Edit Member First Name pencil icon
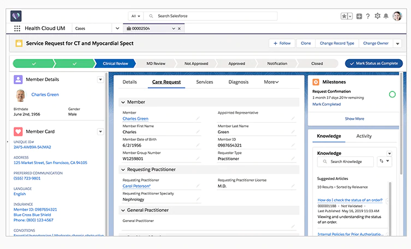 198,132
